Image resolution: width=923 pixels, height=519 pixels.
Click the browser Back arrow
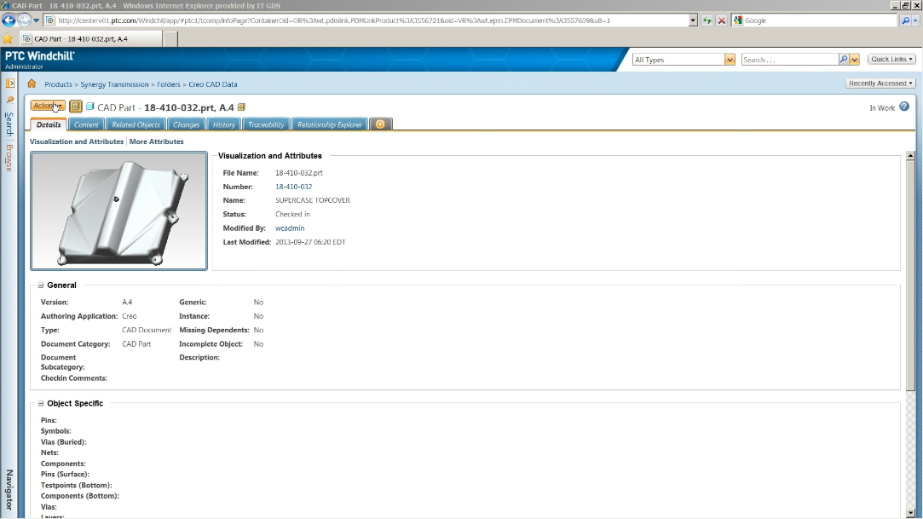[9, 20]
